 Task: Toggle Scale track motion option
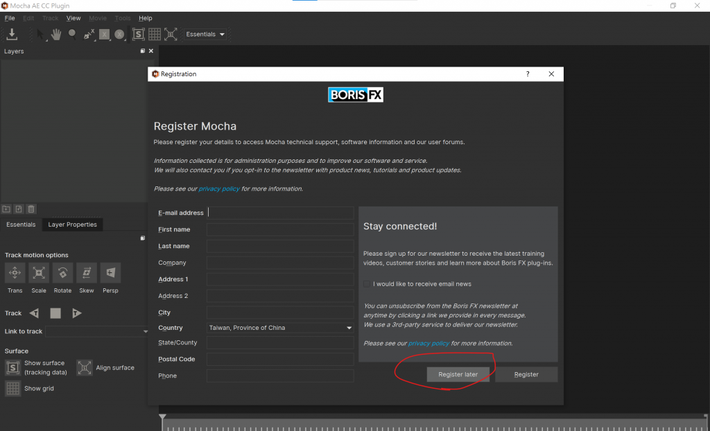pos(39,272)
